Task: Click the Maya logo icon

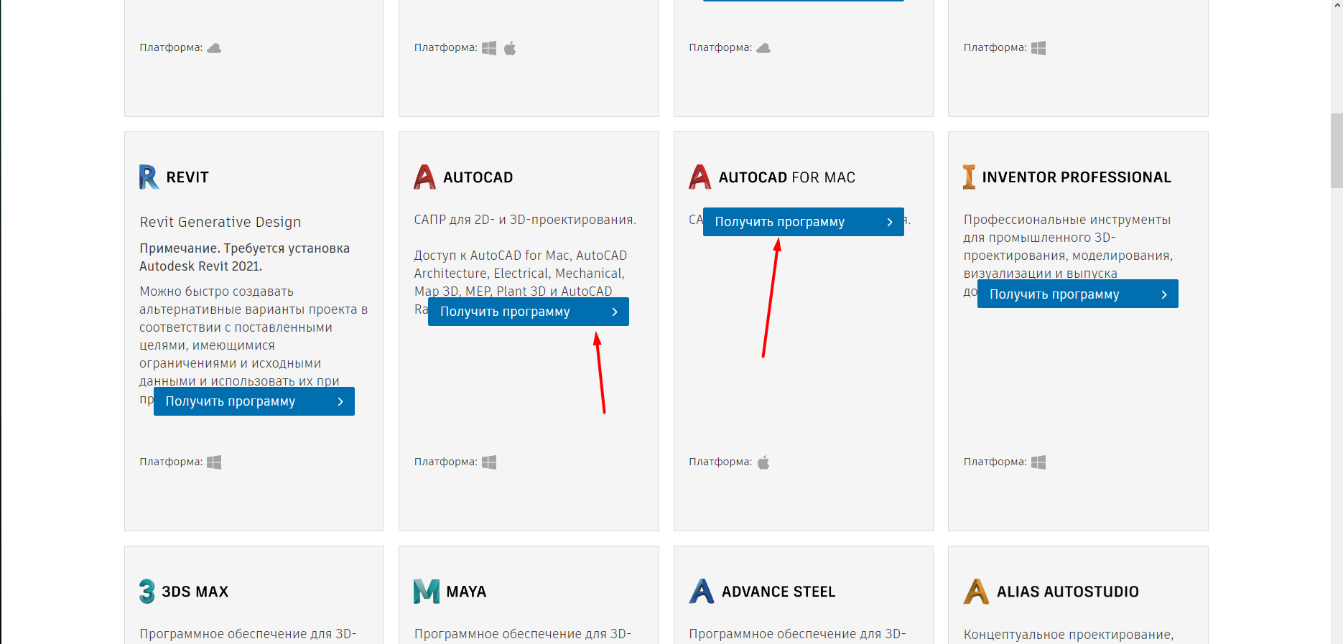Action: point(427,591)
